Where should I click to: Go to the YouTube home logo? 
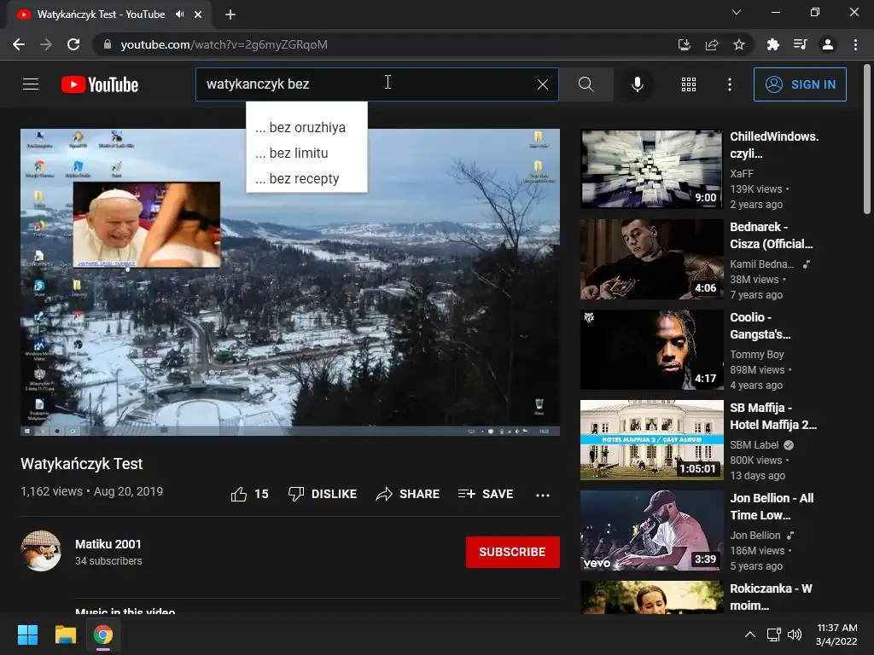pyautogui.click(x=100, y=84)
